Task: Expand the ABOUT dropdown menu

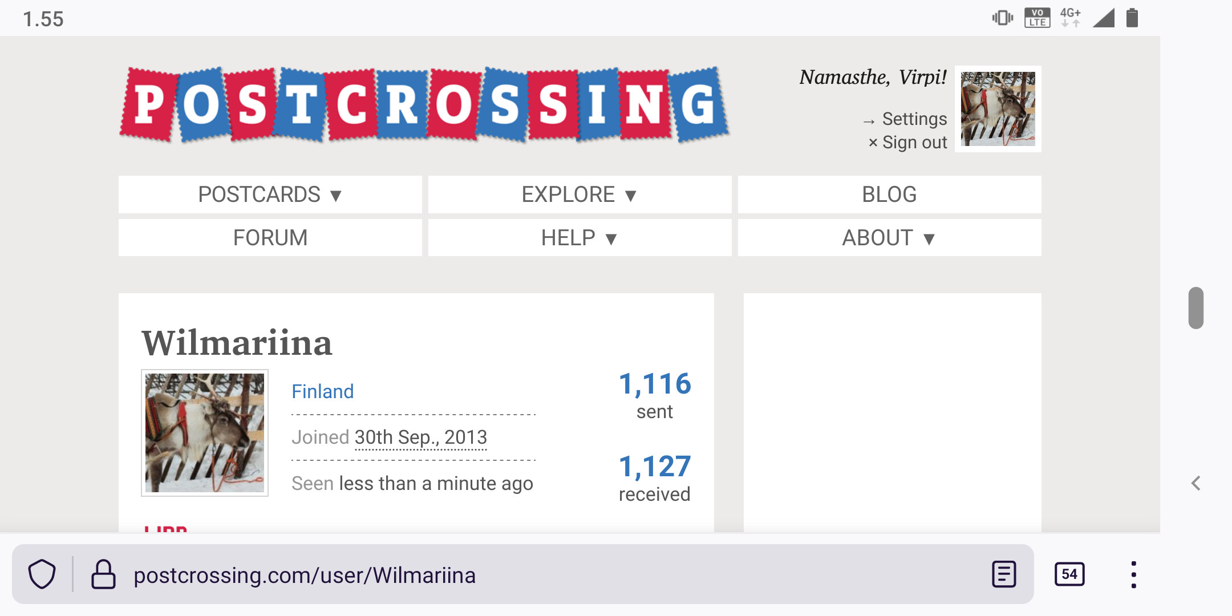Action: (x=889, y=238)
